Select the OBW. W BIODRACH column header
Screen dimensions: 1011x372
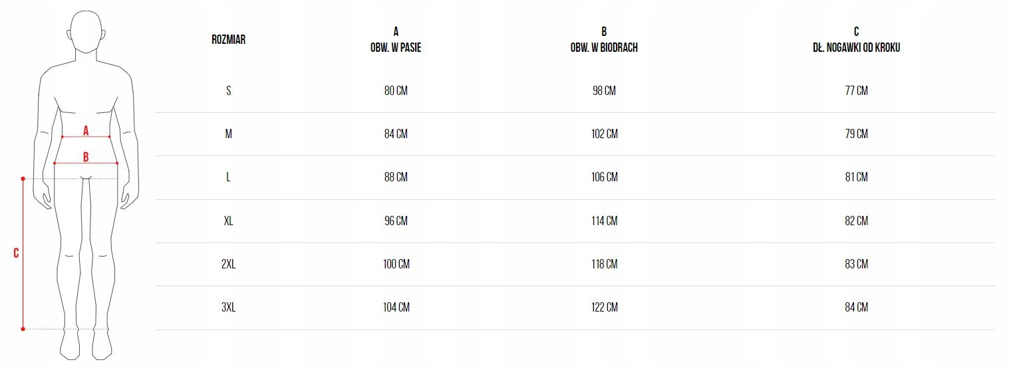(604, 48)
